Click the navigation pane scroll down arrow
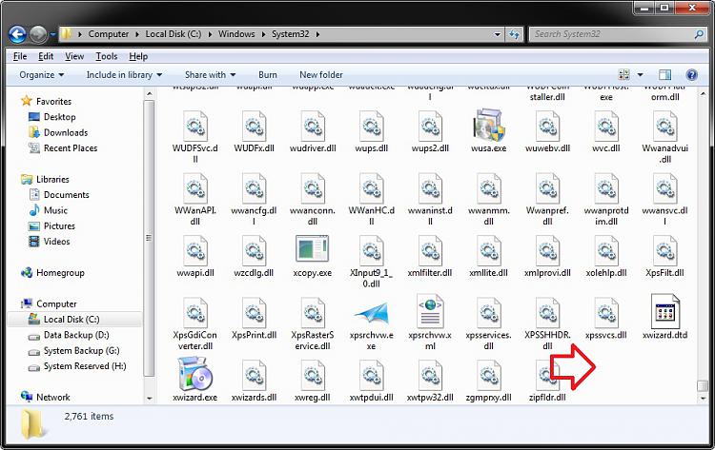This screenshot has width=715, height=450. [149, 398]
